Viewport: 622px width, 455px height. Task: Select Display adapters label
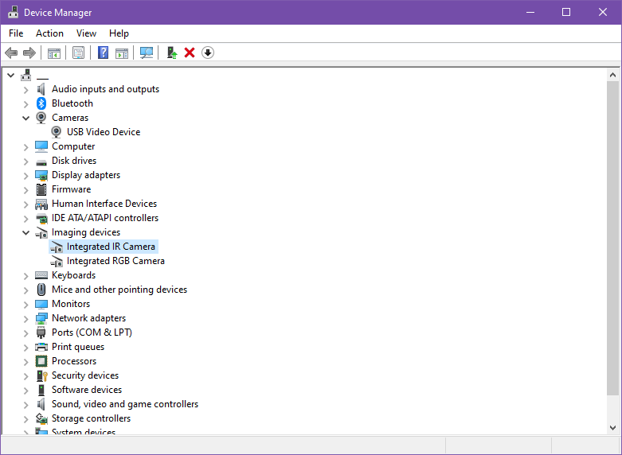tap(86, 175)
